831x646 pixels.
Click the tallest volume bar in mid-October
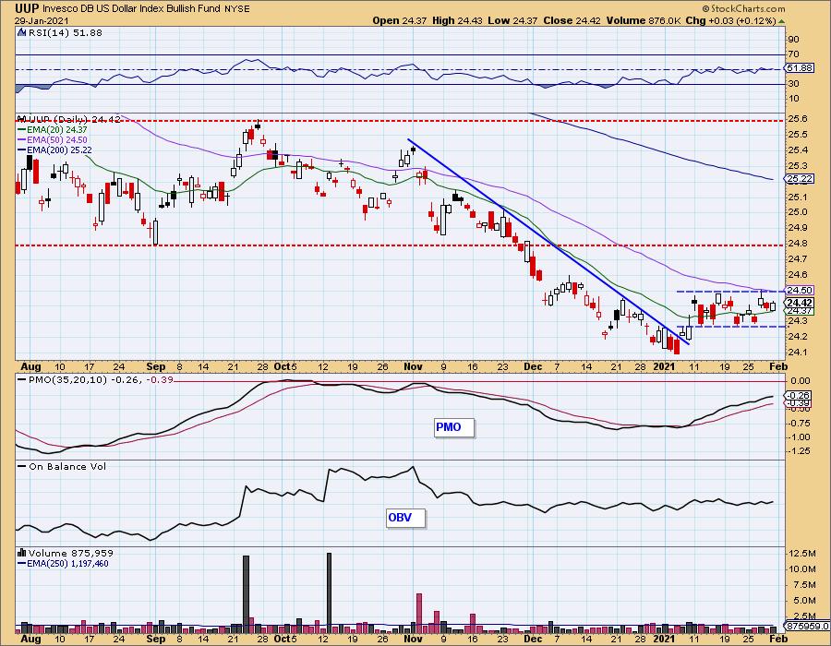(x=329, y=592)
